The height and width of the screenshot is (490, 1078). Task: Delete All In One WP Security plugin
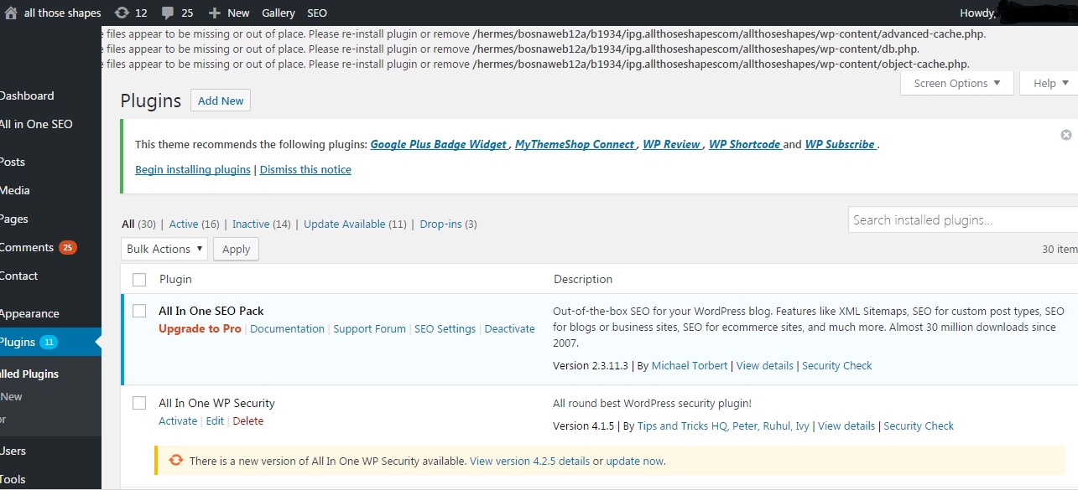pos(248,420)
